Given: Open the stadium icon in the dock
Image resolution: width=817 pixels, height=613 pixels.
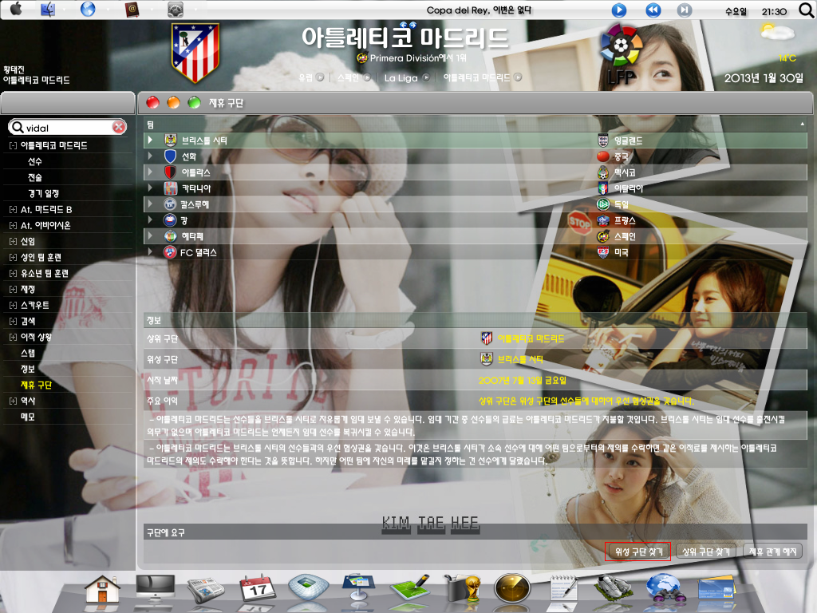Looking at the screenshot, I should tap(308, 588).
